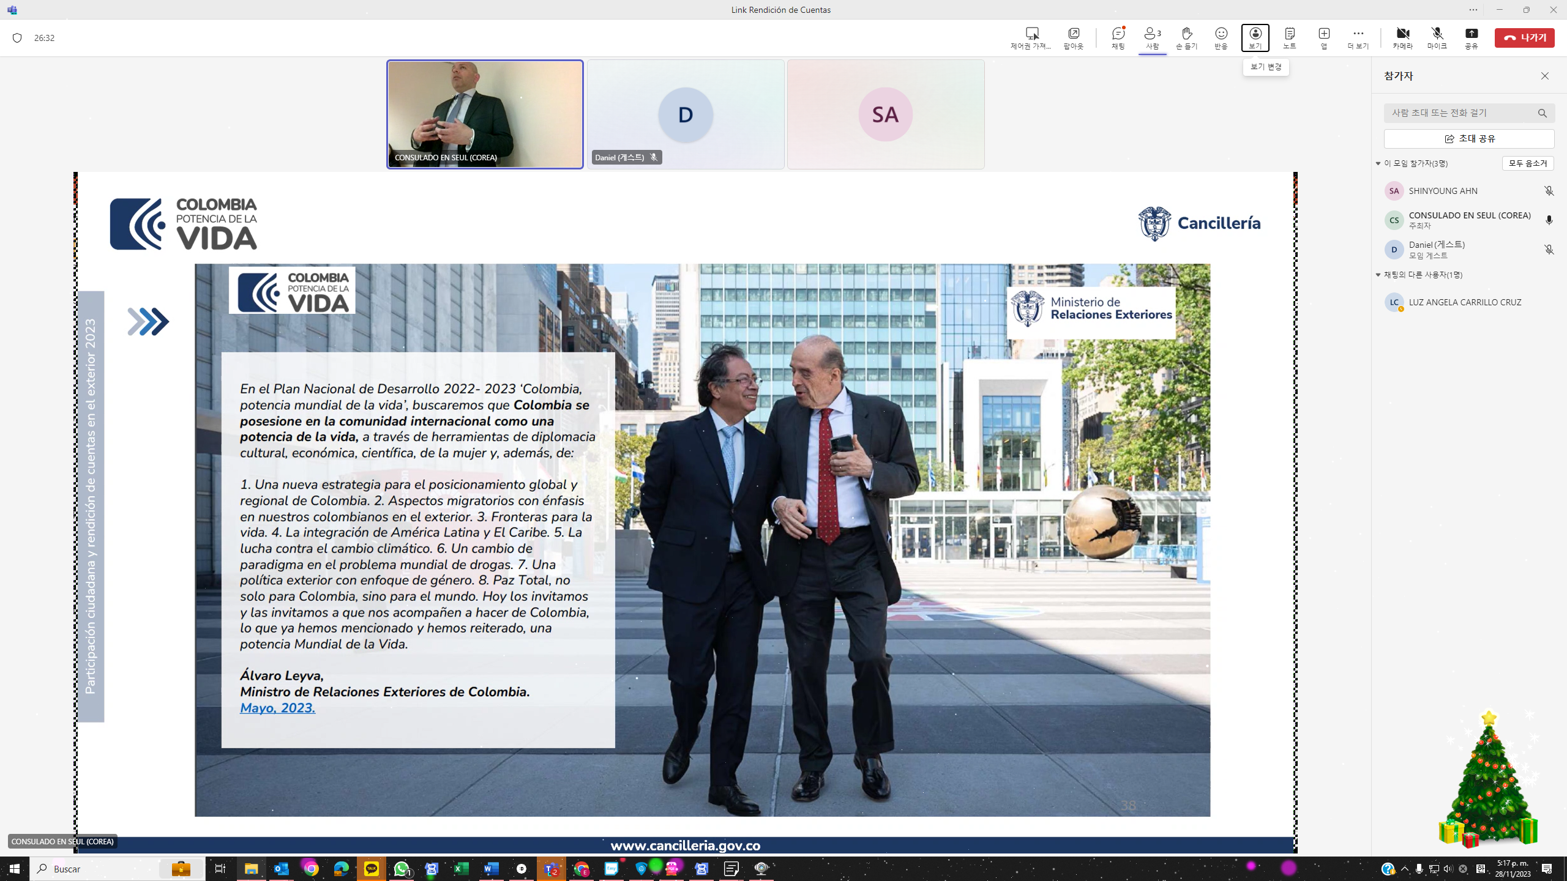The width and height of the screenshot is (1567, 881).
Task: Toggle the people (사람) participants panel
Action: [x=1153, y=38]
